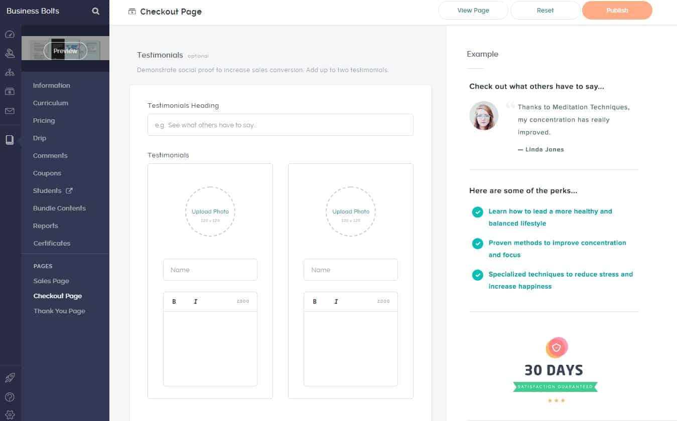This screenshot has height=421, width=677.
Task: Click the rocket icon in sidebar
Action: 10,378
